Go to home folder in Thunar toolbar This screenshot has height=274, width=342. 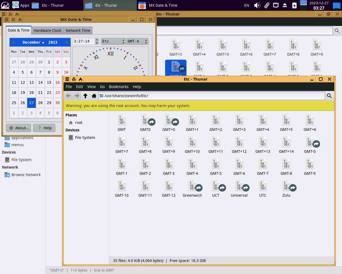(x=94, y=96)
